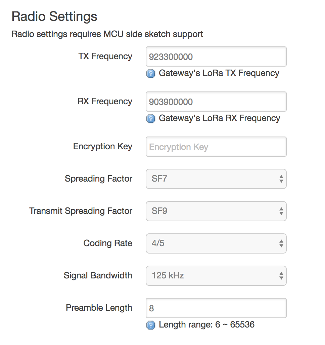Click the TX Frequency label
Image resolution: width=325 pixels, height=345 pixels.
[x=105, y=56]
